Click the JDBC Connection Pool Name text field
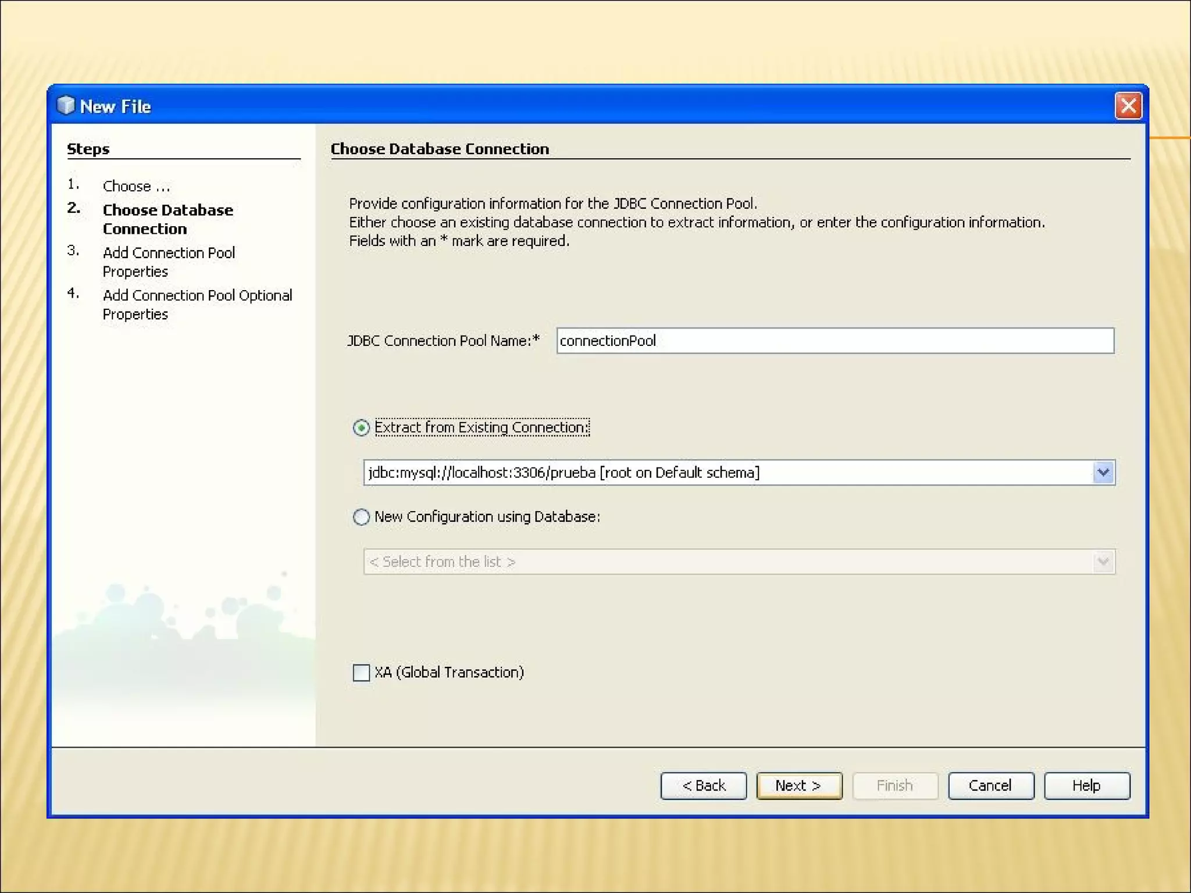This screenshot has height=893, width=1191. click(835, 341)
